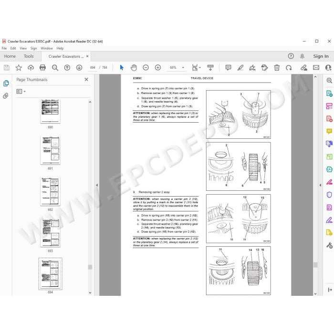
Task: Select the Highlight text pen tool
Action: 240,68
